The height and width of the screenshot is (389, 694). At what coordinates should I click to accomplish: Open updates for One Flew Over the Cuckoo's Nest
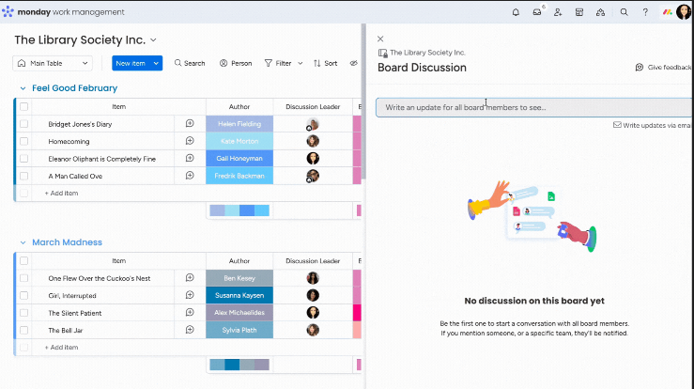coord(190,278)
